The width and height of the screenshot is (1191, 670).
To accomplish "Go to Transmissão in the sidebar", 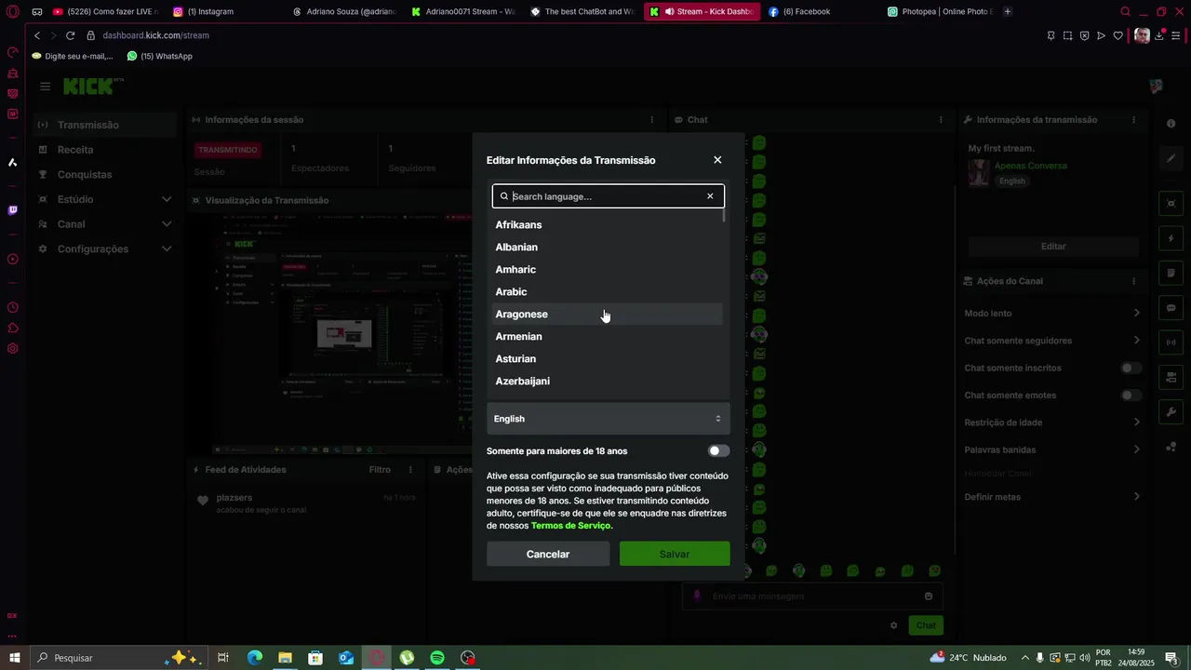I will (105, 125).
